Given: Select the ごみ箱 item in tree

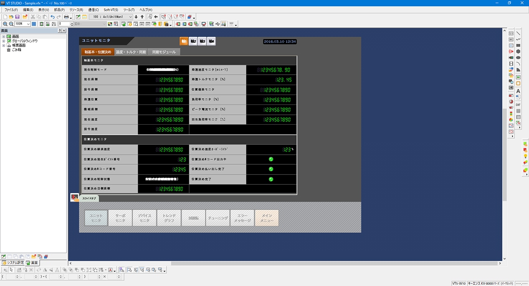Looking at the screenshot, I should click(x=16, y=50).
